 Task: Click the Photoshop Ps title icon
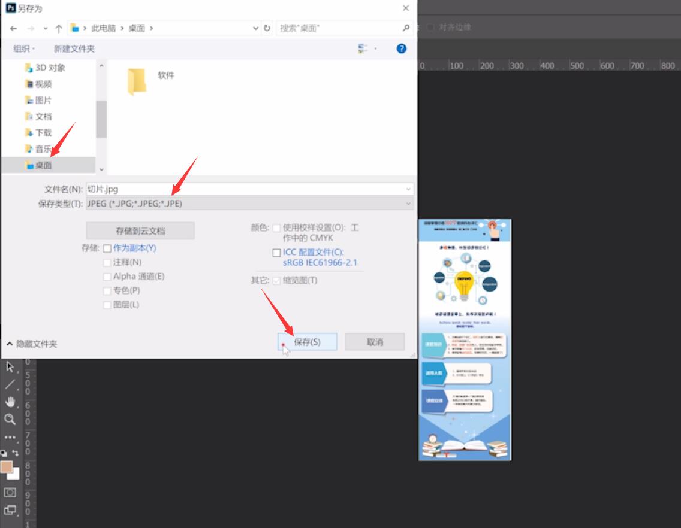(x=10, y=8)
